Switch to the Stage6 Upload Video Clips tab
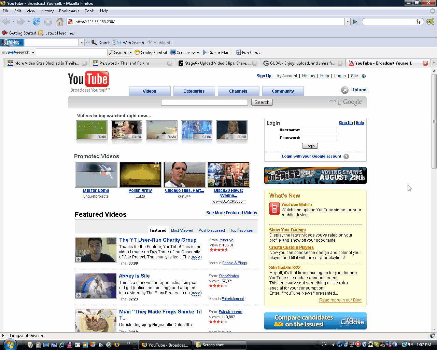Viewport: 437px width, 350px height. [x=218, y=63]
